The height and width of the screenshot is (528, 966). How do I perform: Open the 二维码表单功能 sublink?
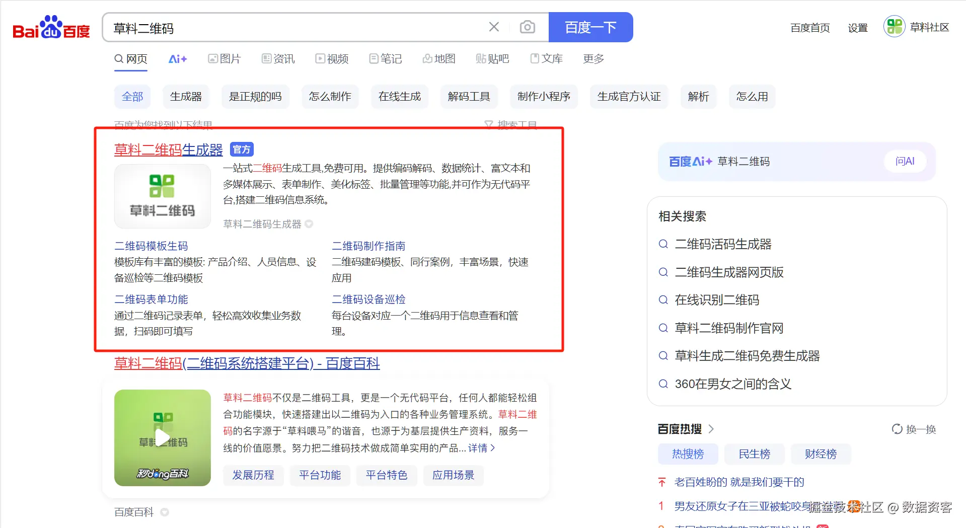[151, 299]
